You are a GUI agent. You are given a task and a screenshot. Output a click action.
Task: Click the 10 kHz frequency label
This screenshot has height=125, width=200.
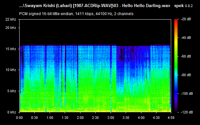point(11,70)
